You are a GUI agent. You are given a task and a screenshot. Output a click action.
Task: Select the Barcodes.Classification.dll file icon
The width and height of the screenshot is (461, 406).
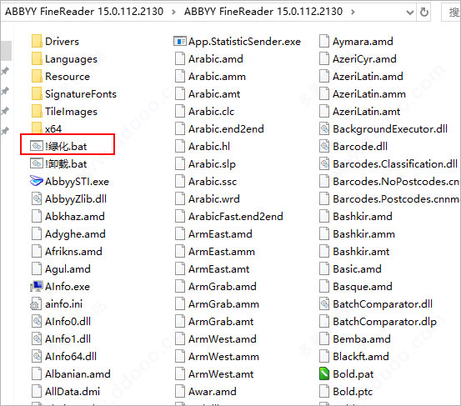[x=324, y=163]
